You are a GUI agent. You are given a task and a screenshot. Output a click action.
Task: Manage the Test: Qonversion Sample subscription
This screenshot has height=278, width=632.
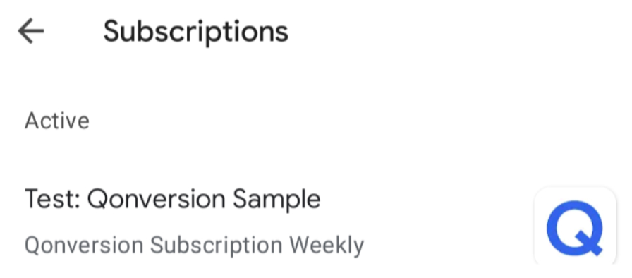coord(316,222)
